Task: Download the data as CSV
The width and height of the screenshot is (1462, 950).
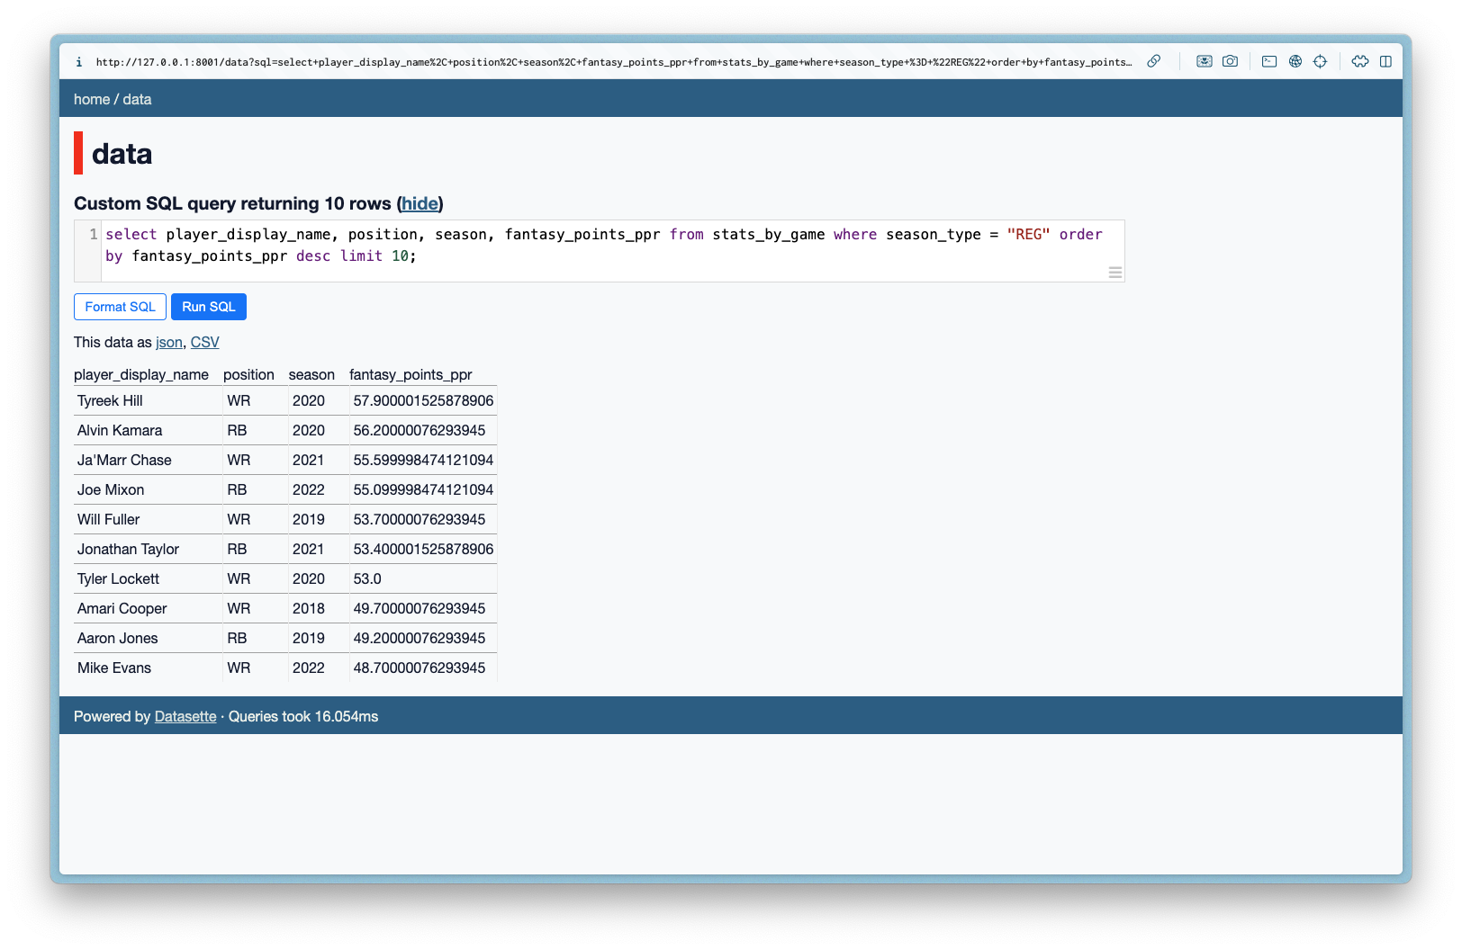Action: click(x=204, y=342)
